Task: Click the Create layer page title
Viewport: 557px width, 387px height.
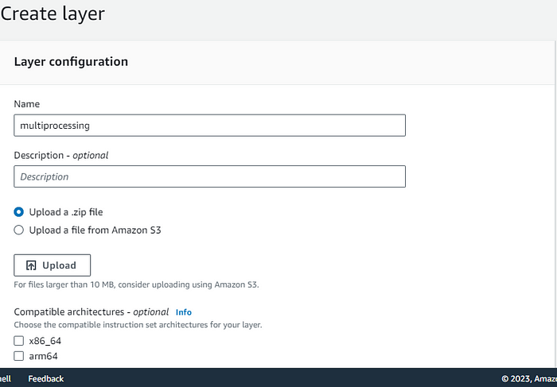Action: click(53, 14)
